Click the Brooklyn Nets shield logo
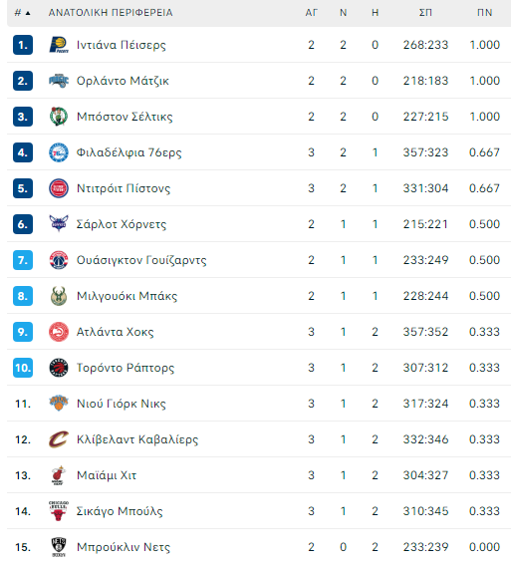 59,547
